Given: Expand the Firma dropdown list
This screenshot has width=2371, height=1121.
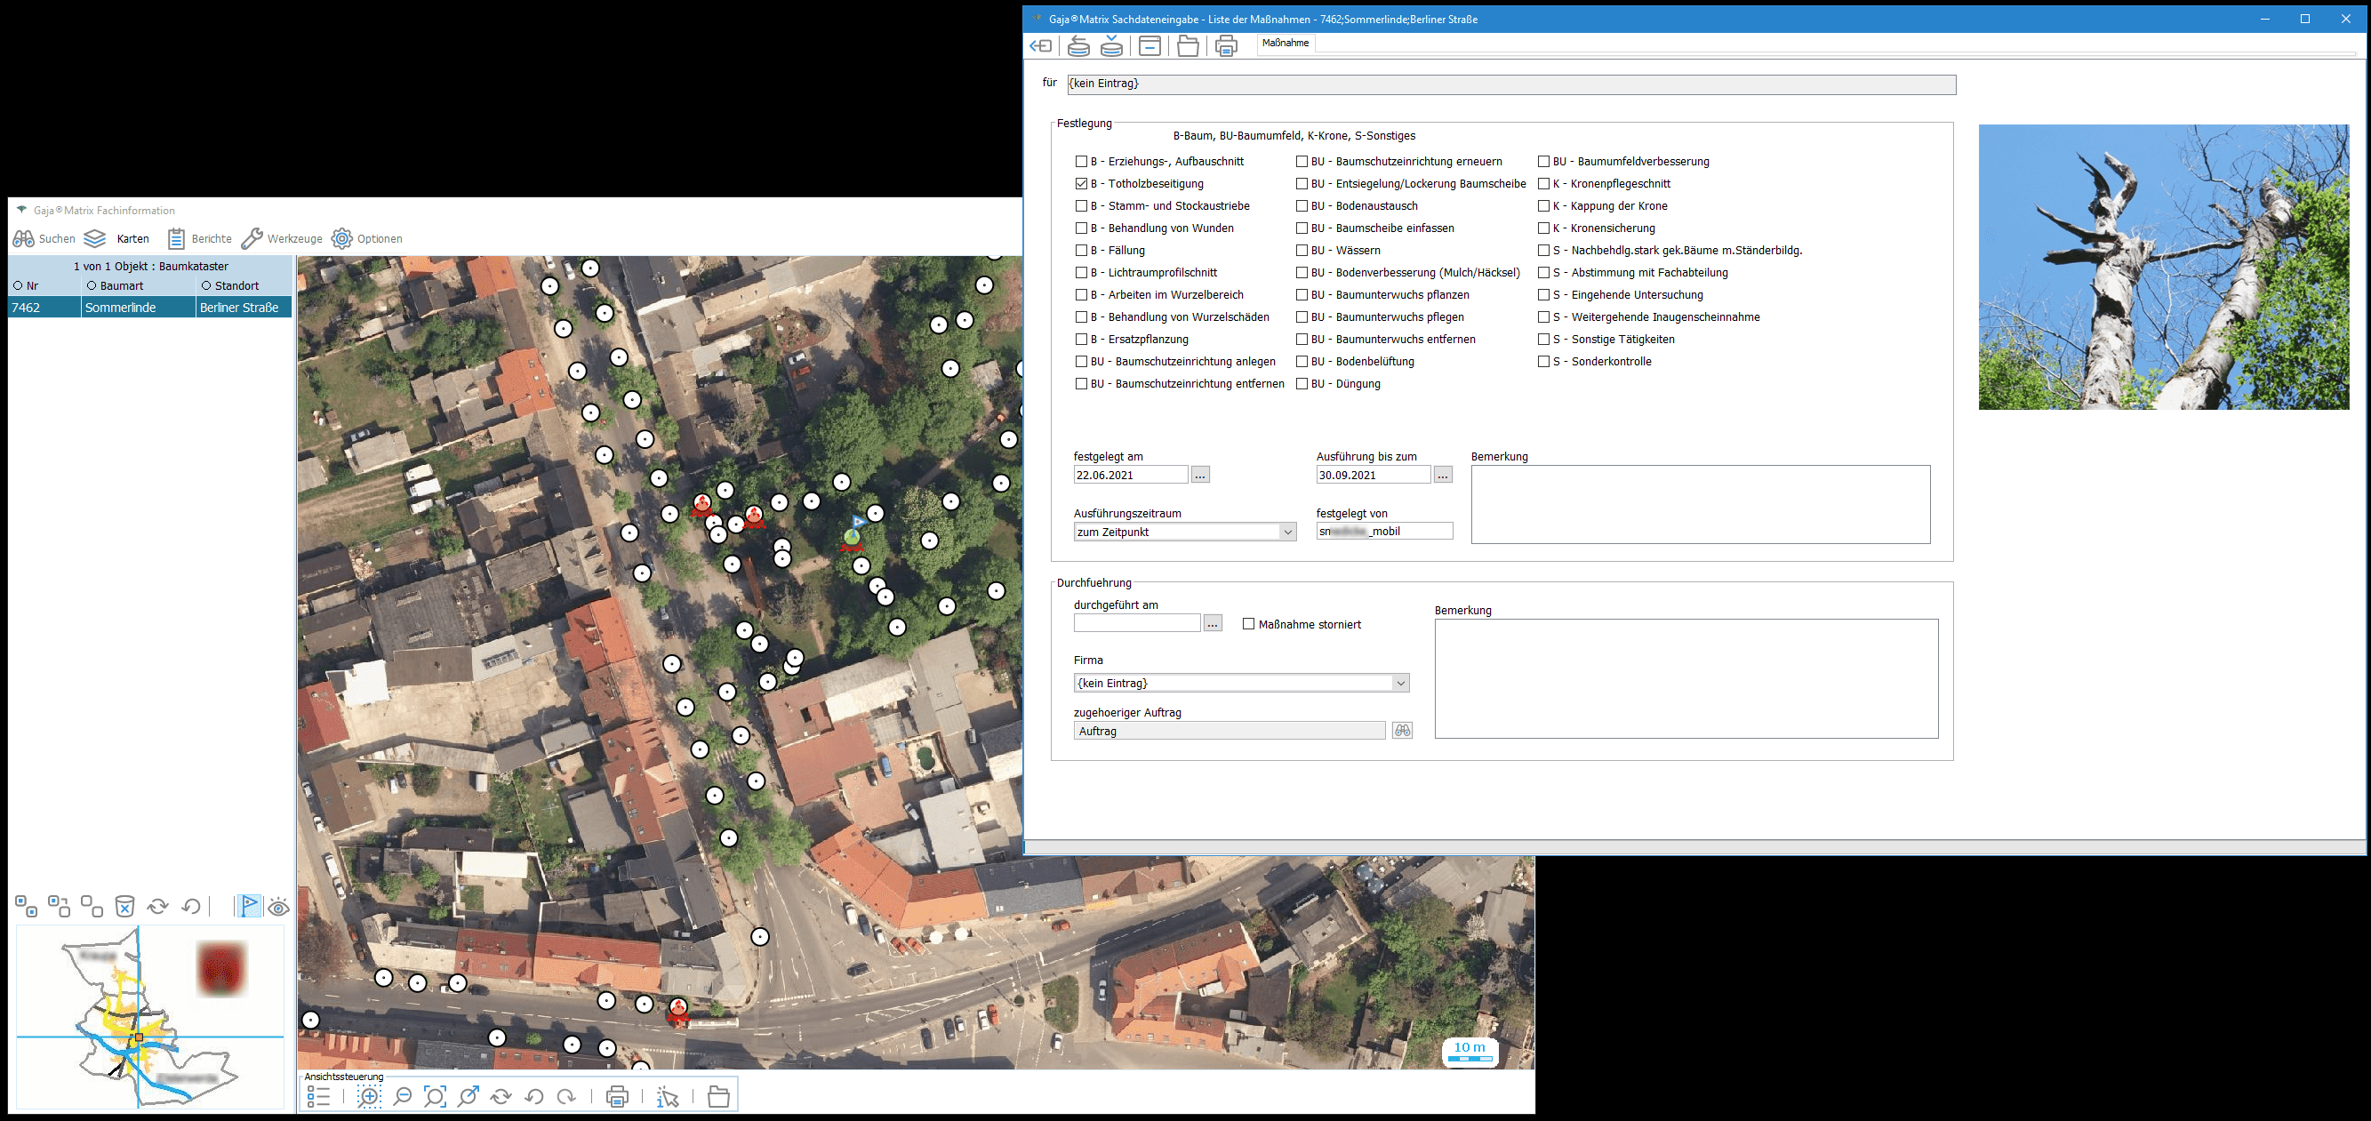Looking at the screenshot, I should coord(1400,683).
